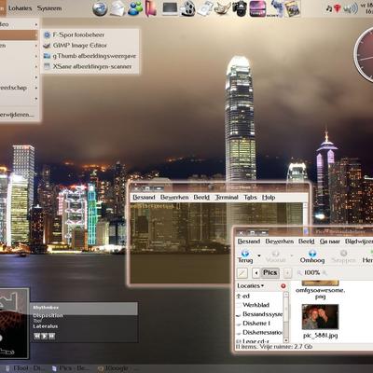Click next track in Rhythmbox widget

(51, 336)
